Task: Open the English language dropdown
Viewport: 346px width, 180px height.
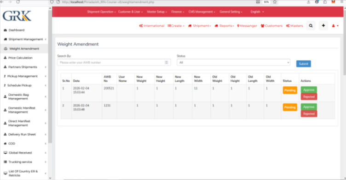Action: tap(257, 12)
